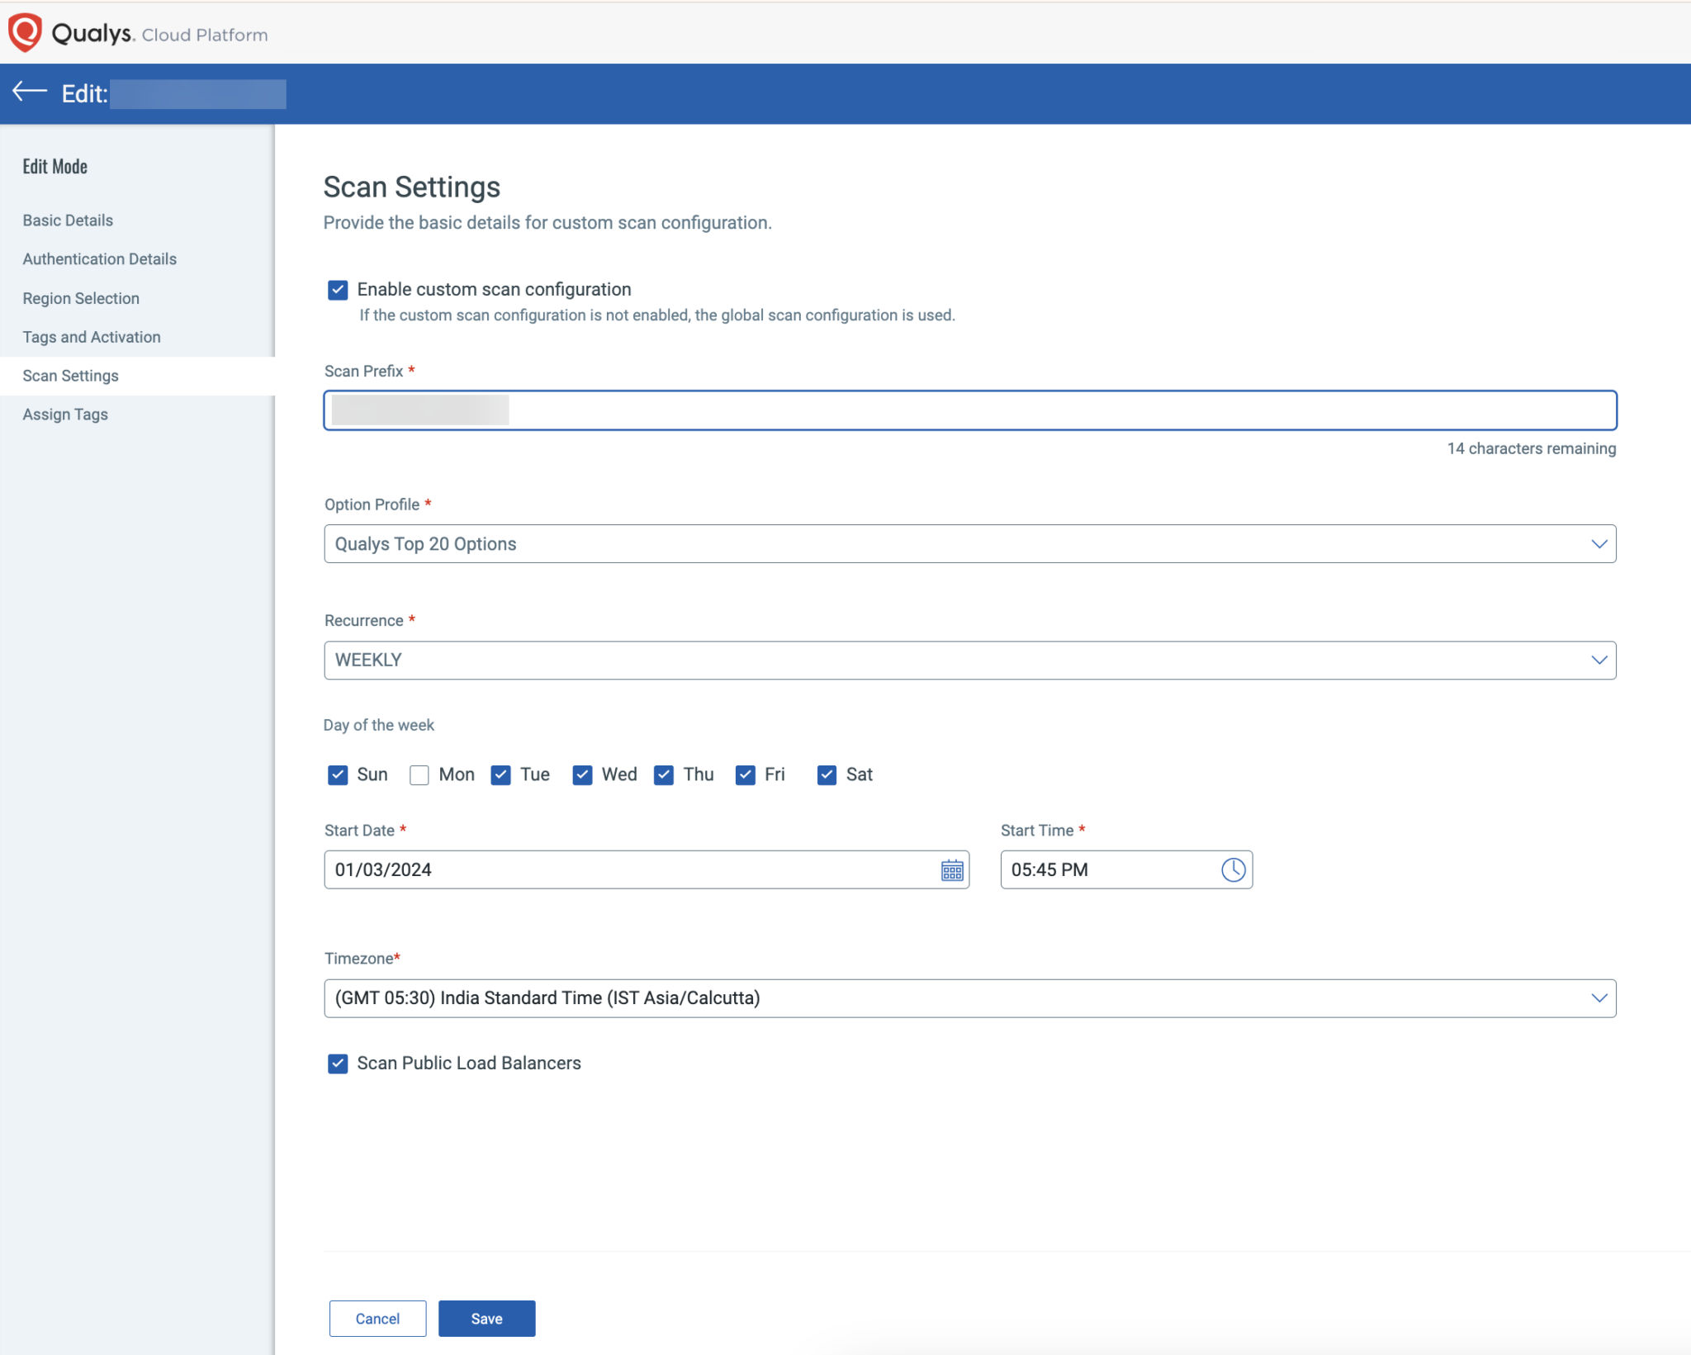Open the Tags and Activation section
This screenshot has height=1355, width=1691.
91,336
